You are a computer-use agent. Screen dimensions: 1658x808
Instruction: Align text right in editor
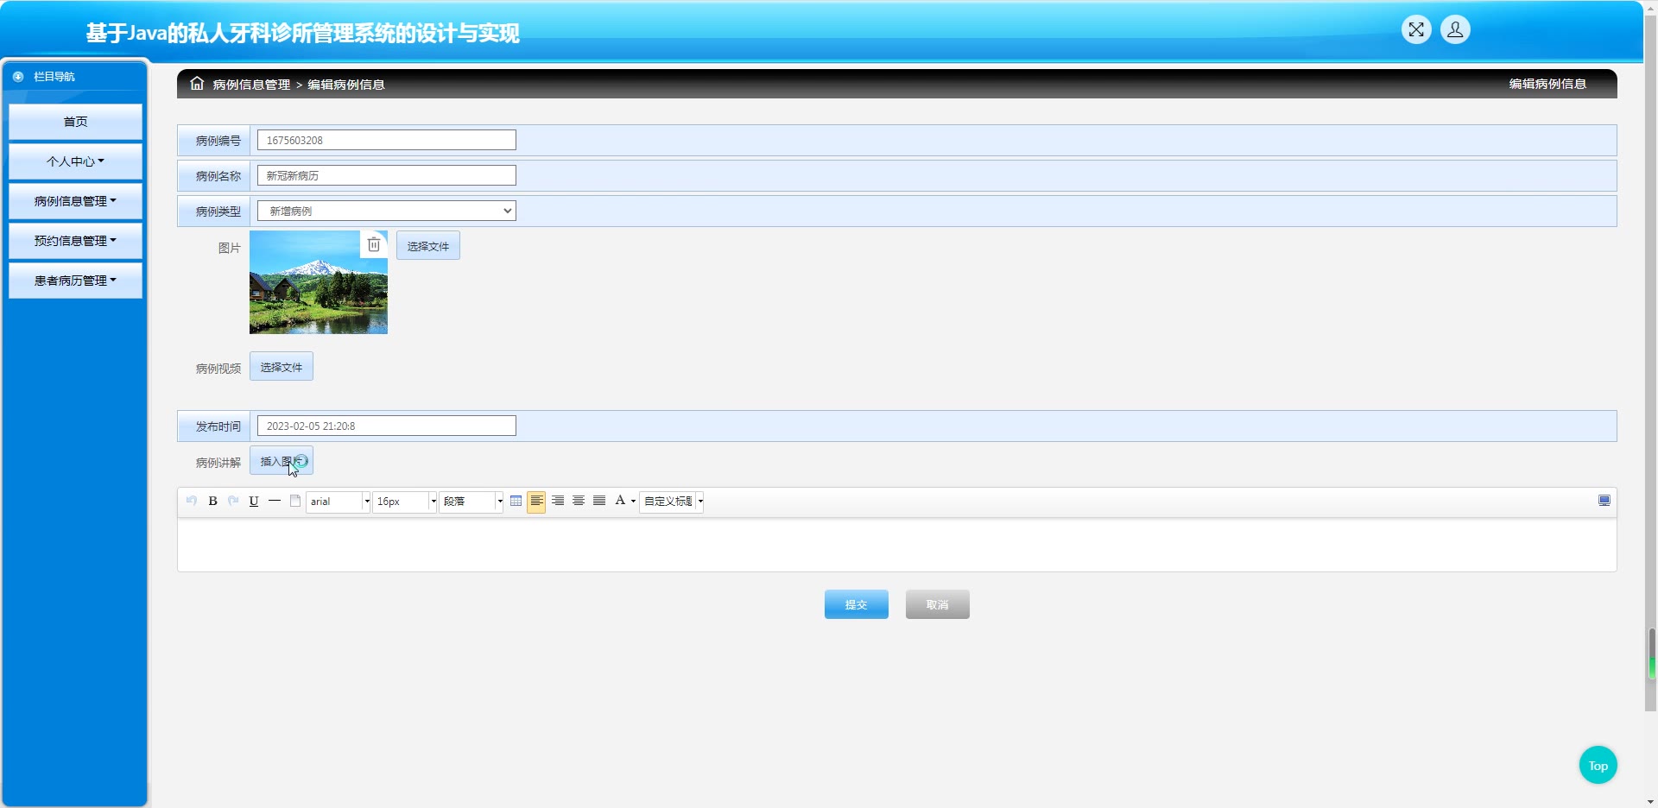point(558,501)
